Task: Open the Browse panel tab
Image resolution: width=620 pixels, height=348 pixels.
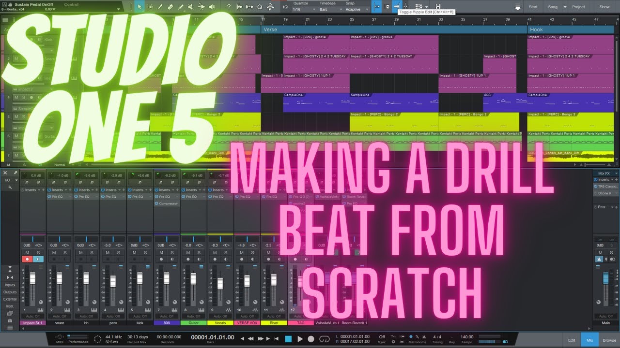Action: point(609,340)
